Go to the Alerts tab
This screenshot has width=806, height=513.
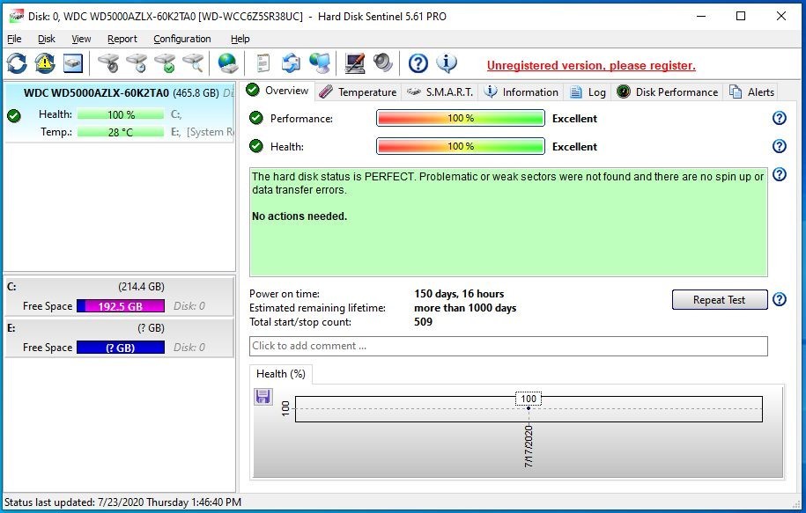point(751,92)
